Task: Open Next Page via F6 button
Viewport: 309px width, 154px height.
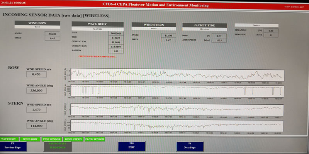Action: click(x=190, y=146)
